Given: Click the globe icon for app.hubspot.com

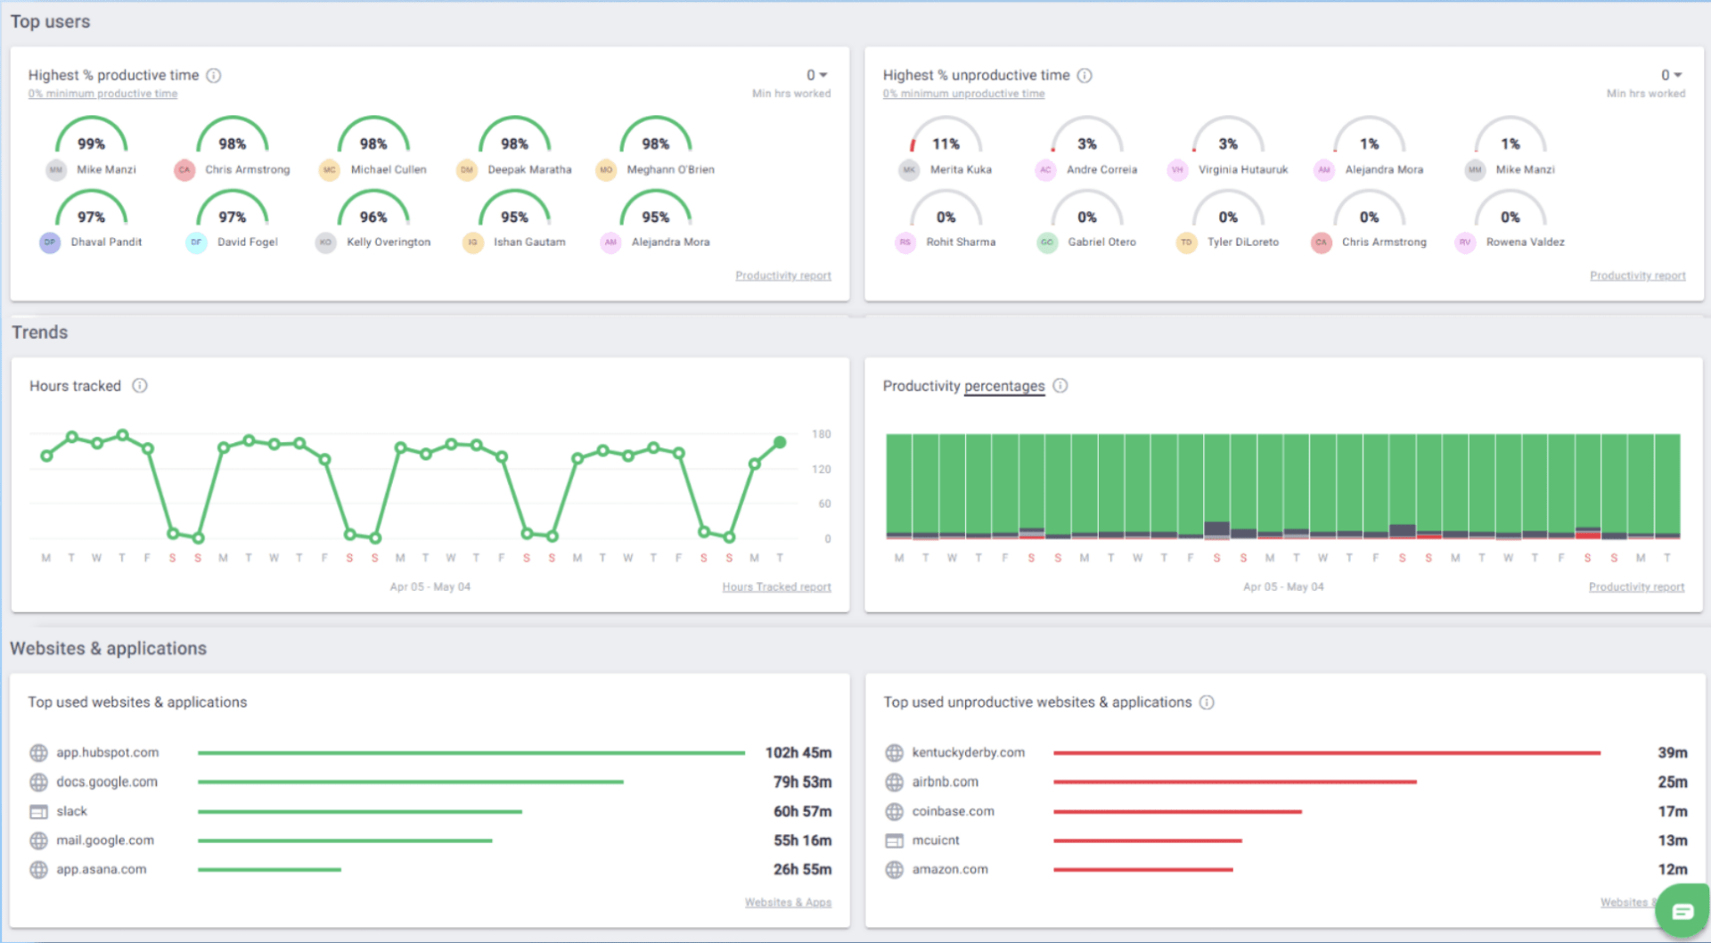Looking at the screenshot, I should point(38,753).
